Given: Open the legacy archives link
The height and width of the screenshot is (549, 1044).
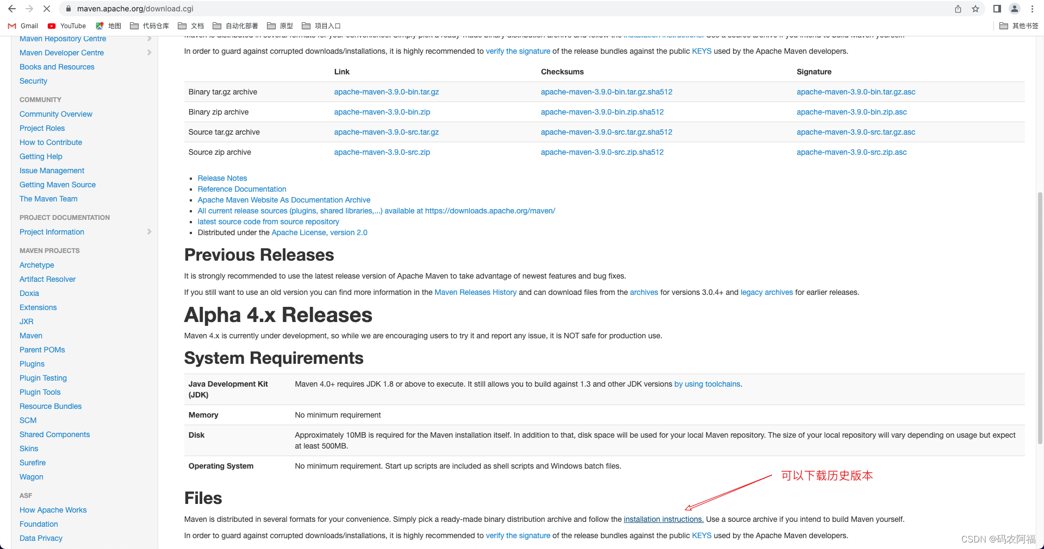Looking at the screenshot, I should (767, 292).
